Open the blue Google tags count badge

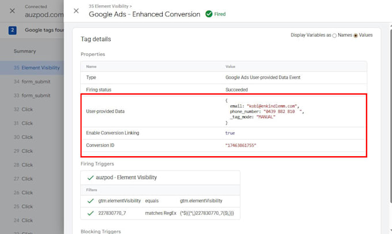[13, 30]
